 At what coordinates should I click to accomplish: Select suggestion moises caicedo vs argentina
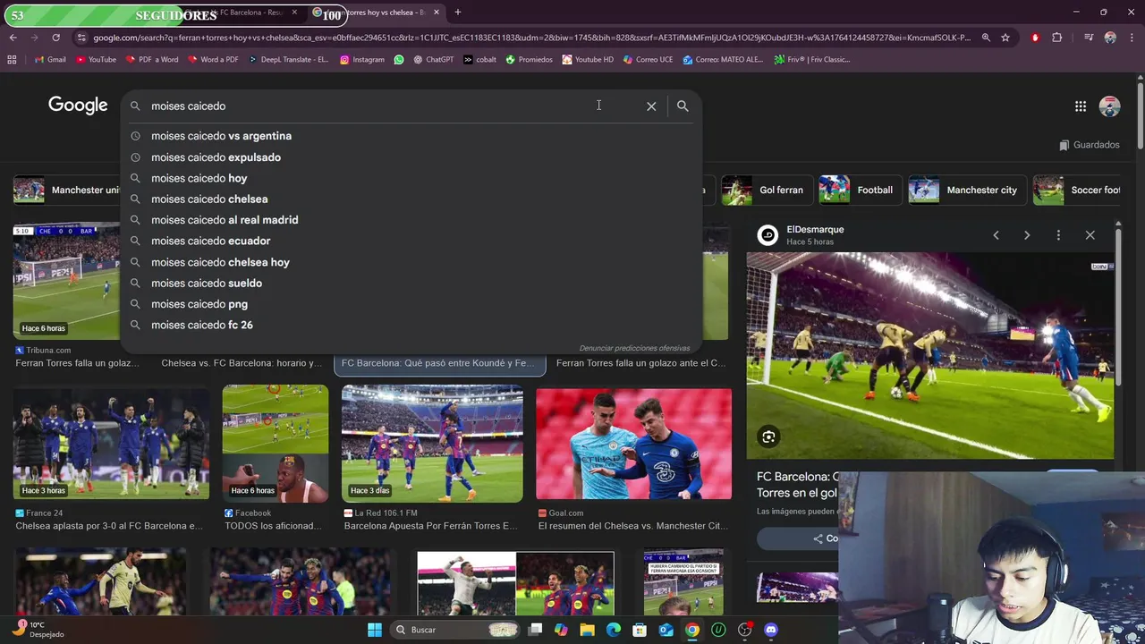[x=411, y=136]
